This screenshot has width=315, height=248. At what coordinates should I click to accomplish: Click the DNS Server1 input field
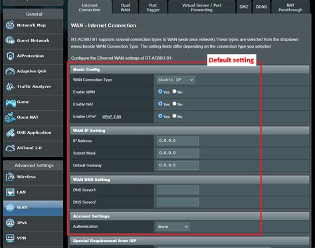[178, 190]
